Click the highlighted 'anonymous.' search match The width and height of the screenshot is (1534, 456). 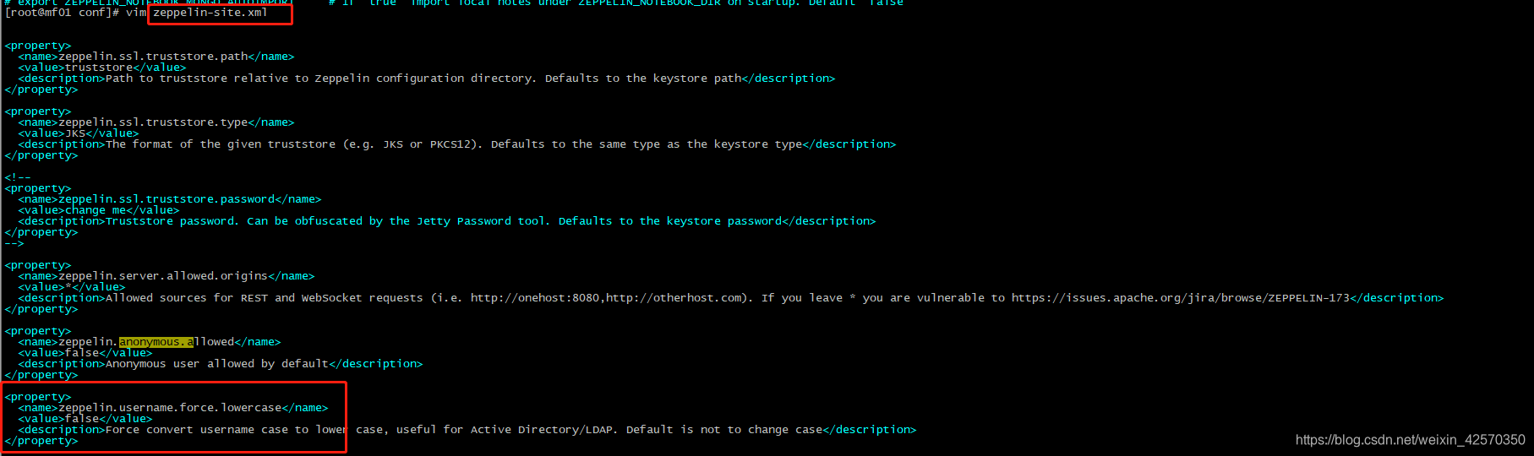coord(156,342)
